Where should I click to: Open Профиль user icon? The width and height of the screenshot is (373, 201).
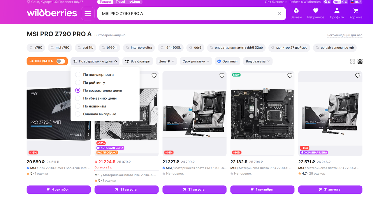pyautogui.click(x=337, y=13)
